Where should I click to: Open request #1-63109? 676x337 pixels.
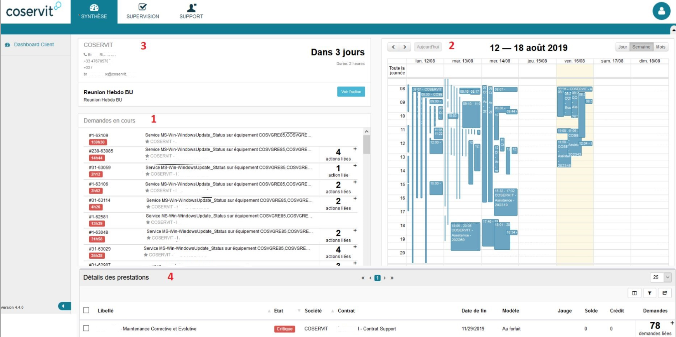click(x=99, y=135)
